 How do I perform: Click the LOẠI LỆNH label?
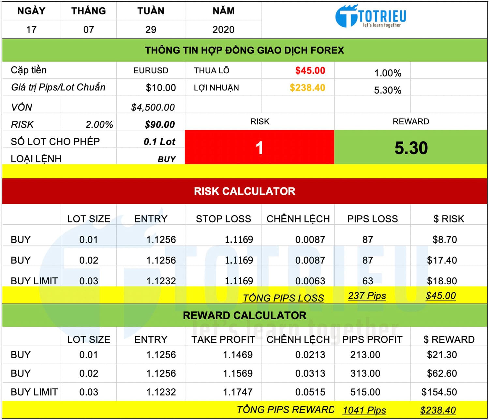coord(36,159)
